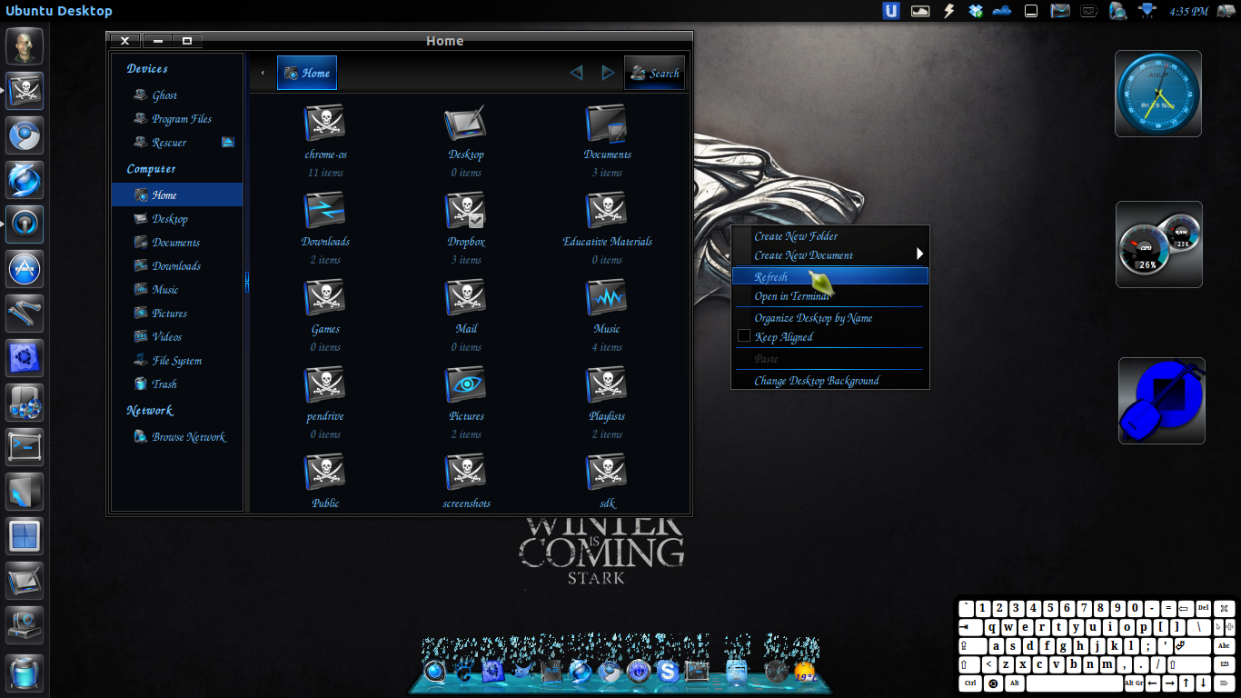1241x698 pixels.
Task: Select Rescuer device in sidebar
Action: click(x=177, y=142)
